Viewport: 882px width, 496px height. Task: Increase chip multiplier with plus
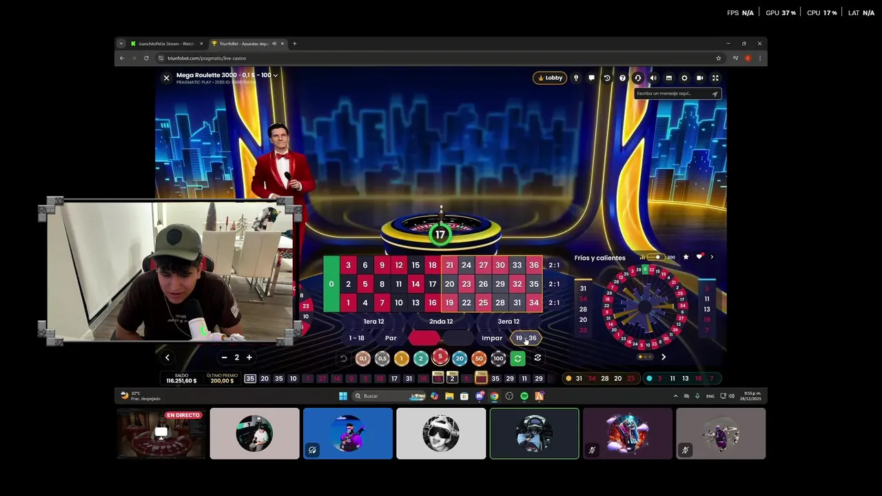[249, 358]
